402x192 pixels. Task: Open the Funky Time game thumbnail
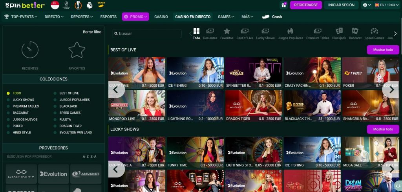[195, 152]
